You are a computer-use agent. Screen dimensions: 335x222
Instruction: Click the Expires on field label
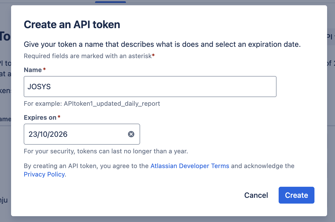(x=40, y=118)
